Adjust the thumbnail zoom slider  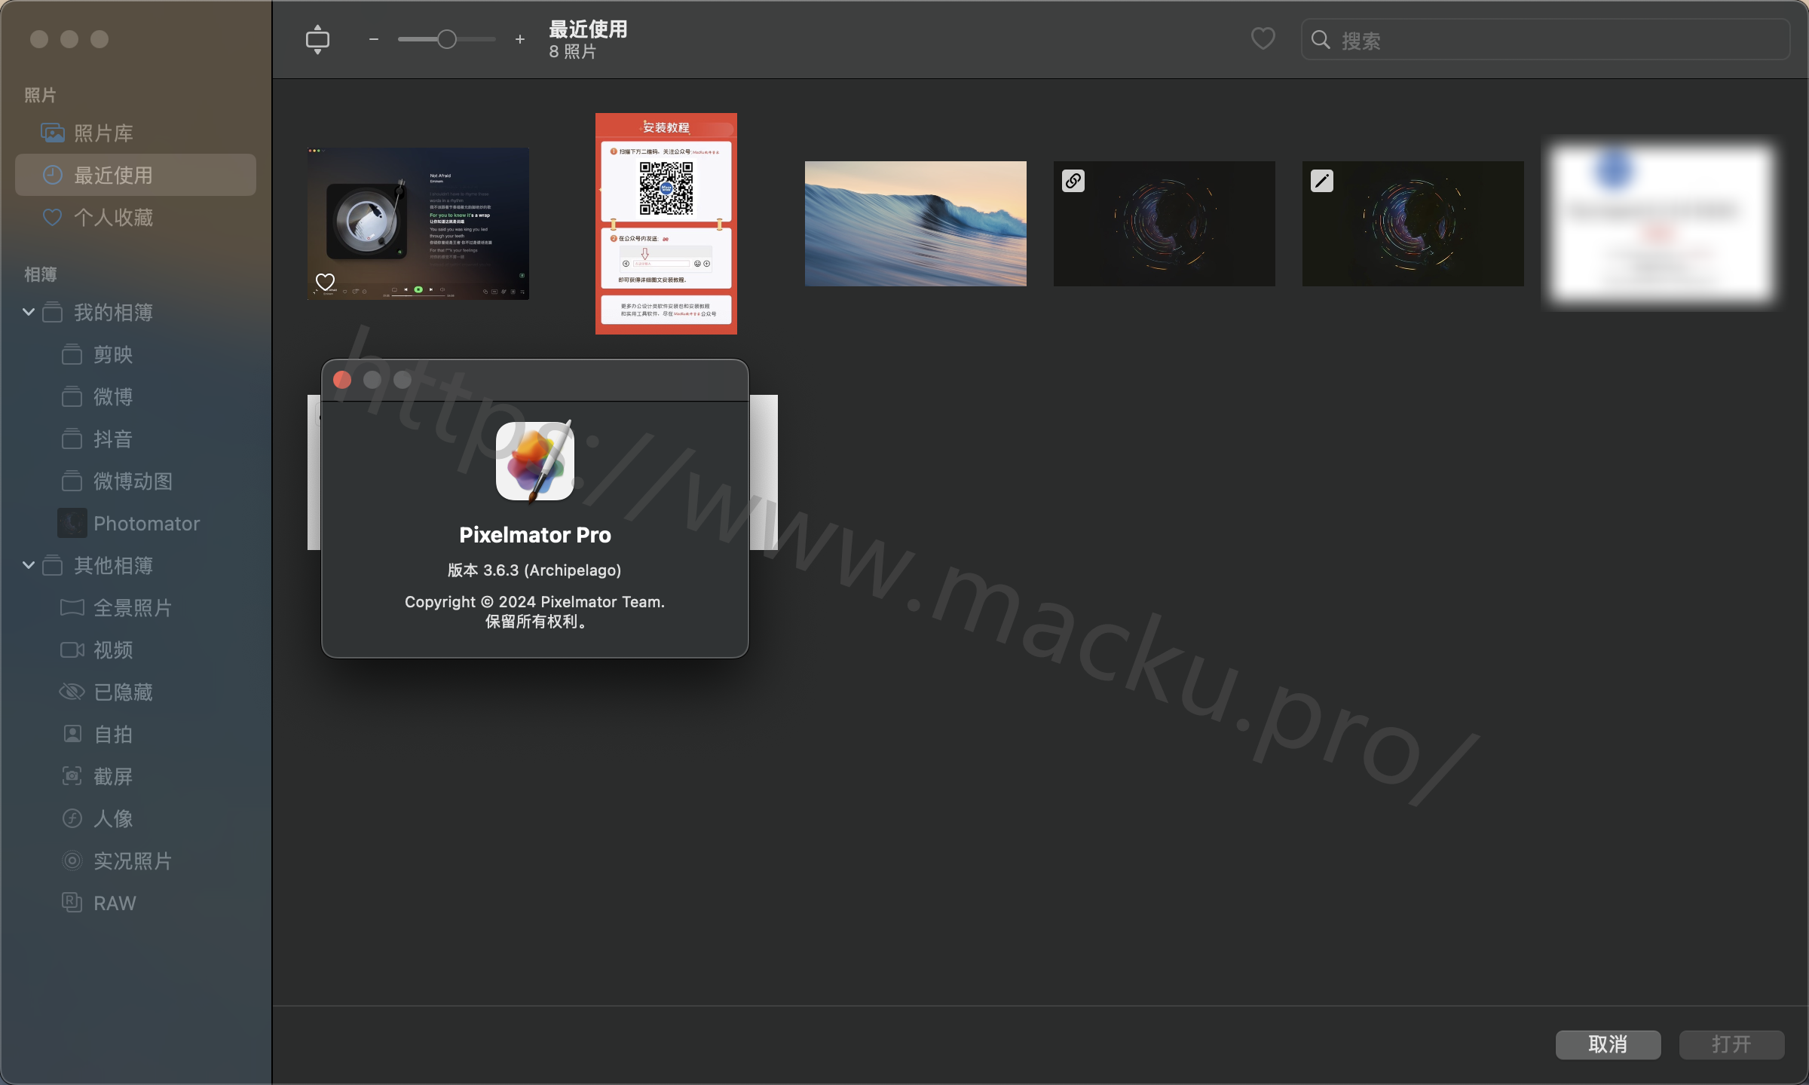447,39
